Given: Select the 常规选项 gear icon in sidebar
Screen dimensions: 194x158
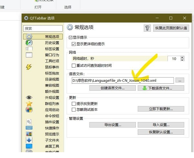Looking at the screenshot, I should [x=29, y=37].
